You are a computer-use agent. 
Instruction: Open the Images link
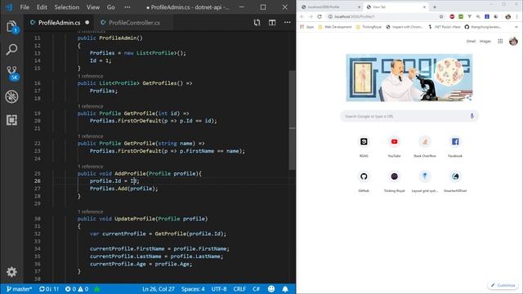(x=485, y=41)
